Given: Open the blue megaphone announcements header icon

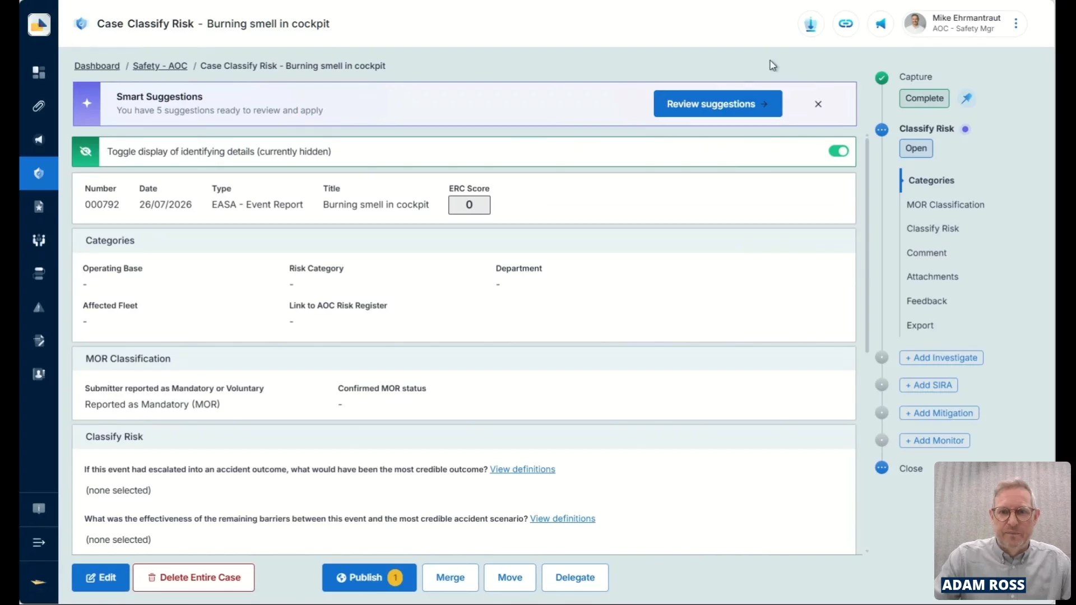Looking at the screenshot, I should [x=881, y=24].
